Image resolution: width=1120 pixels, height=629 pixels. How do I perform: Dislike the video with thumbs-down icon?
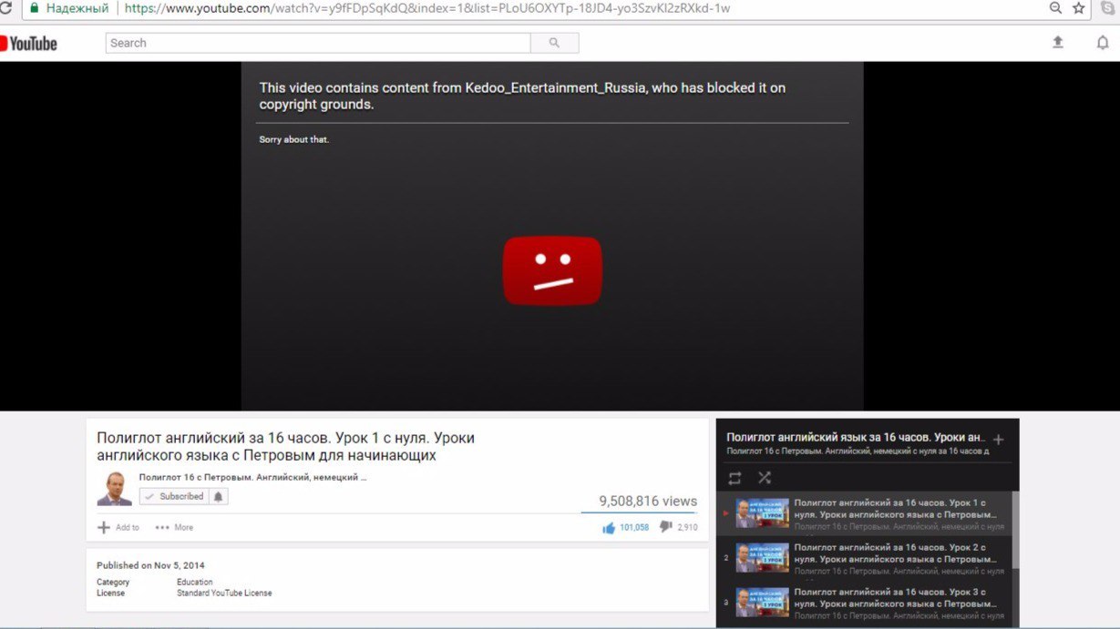pos(665,526)
